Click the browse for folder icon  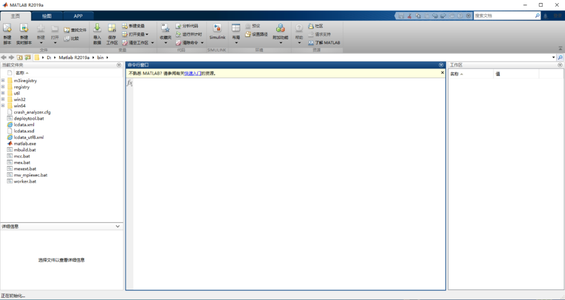(x=27, y=57)
